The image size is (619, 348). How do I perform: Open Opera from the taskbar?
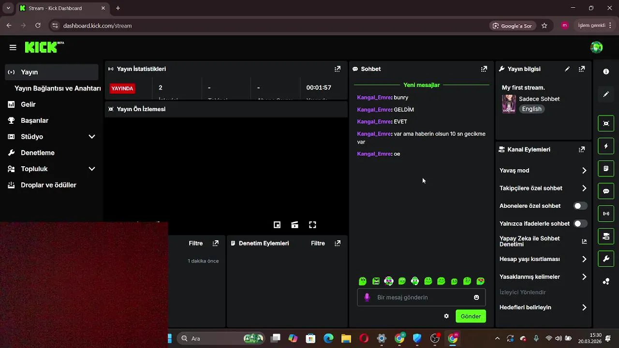click(x=364, y=338)
